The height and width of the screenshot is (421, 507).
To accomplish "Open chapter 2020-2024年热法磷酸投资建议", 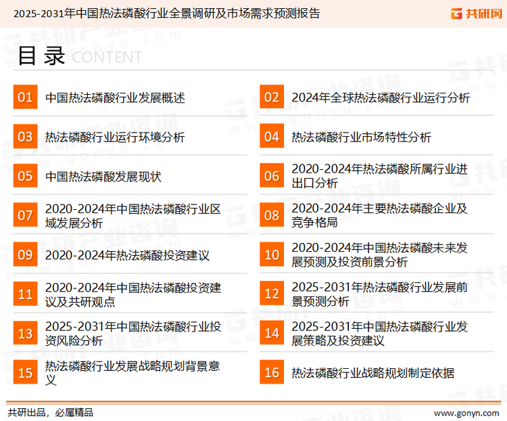I will [127, 255].
